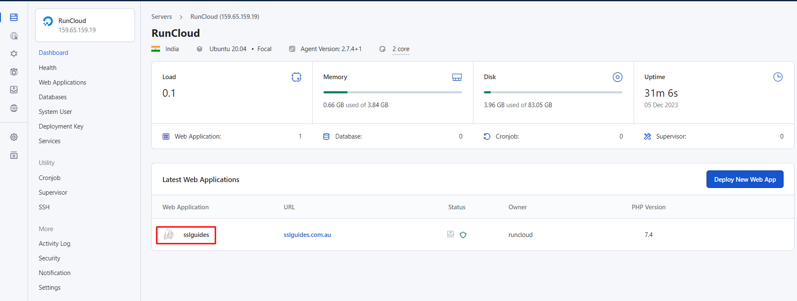Click the hexagon bug-style icon in left rail
797x301 pixels.
(14, 54)
